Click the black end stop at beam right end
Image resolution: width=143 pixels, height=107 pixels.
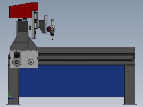tap(134, 58)
